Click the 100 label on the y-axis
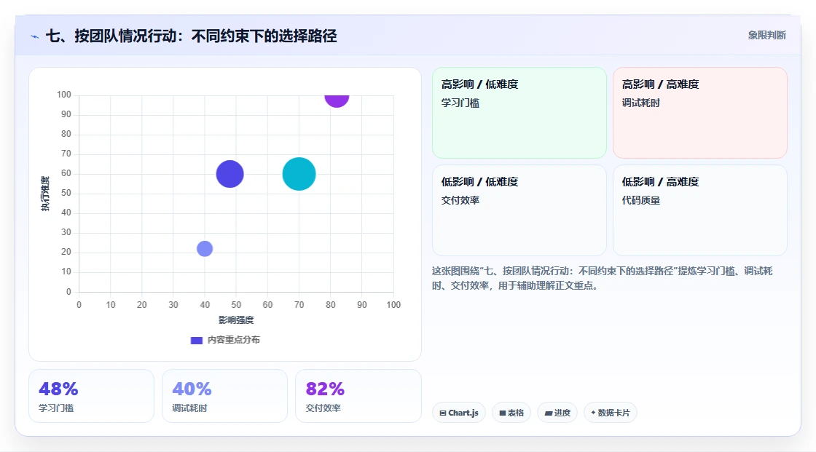The height and width of the screenshot is (452, 816). click(64, 95)
